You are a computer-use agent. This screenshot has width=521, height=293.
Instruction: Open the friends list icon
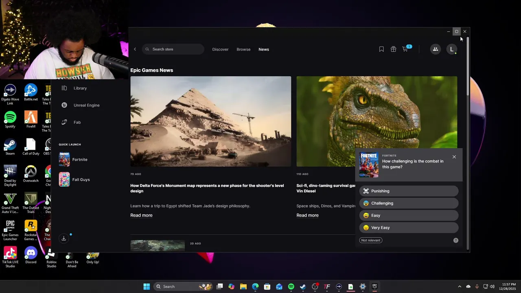point(435,49)
